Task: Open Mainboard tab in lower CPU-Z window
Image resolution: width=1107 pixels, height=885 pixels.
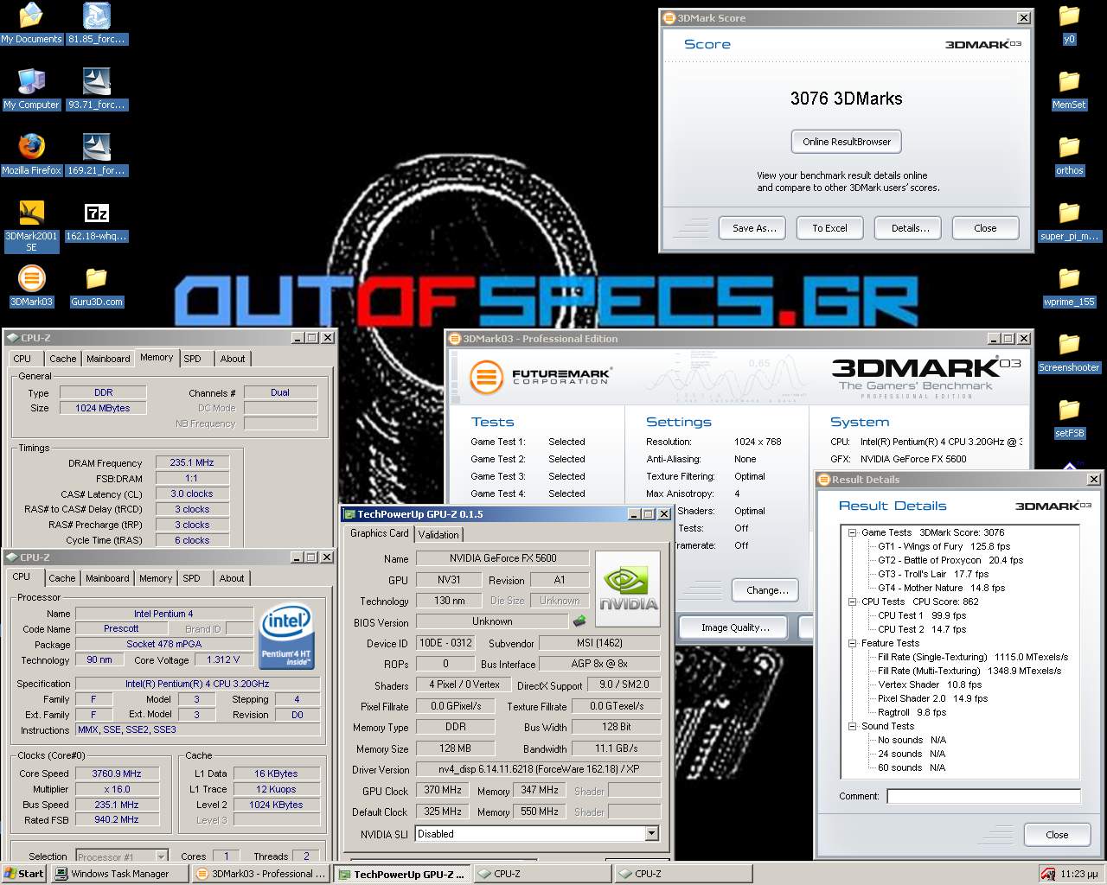Action: [107, 578]
